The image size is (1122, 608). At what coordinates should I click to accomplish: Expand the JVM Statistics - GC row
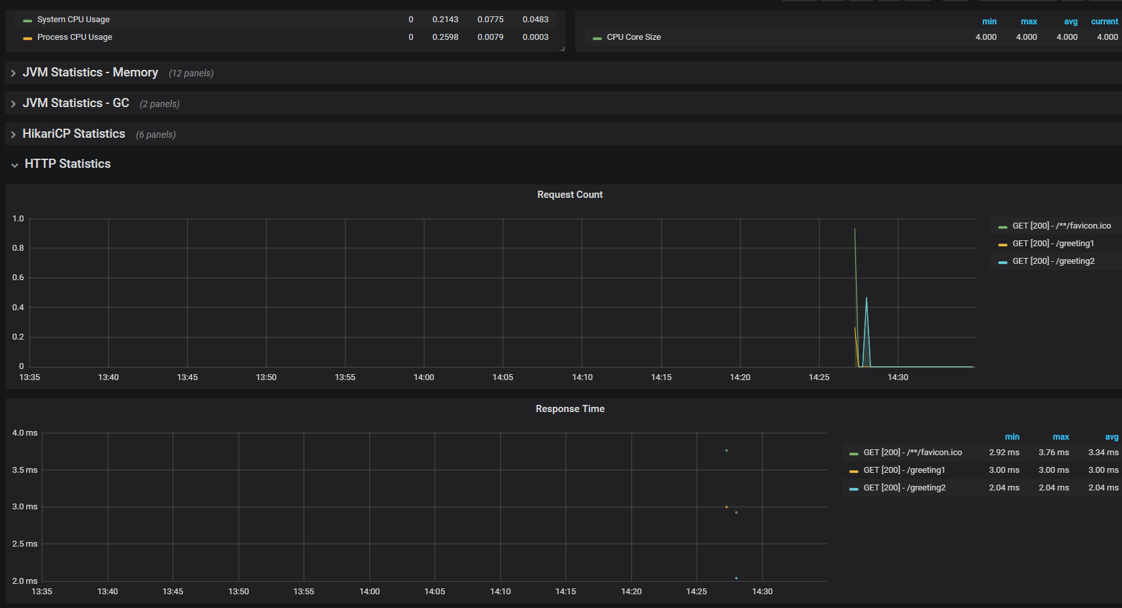click(13, 104)
